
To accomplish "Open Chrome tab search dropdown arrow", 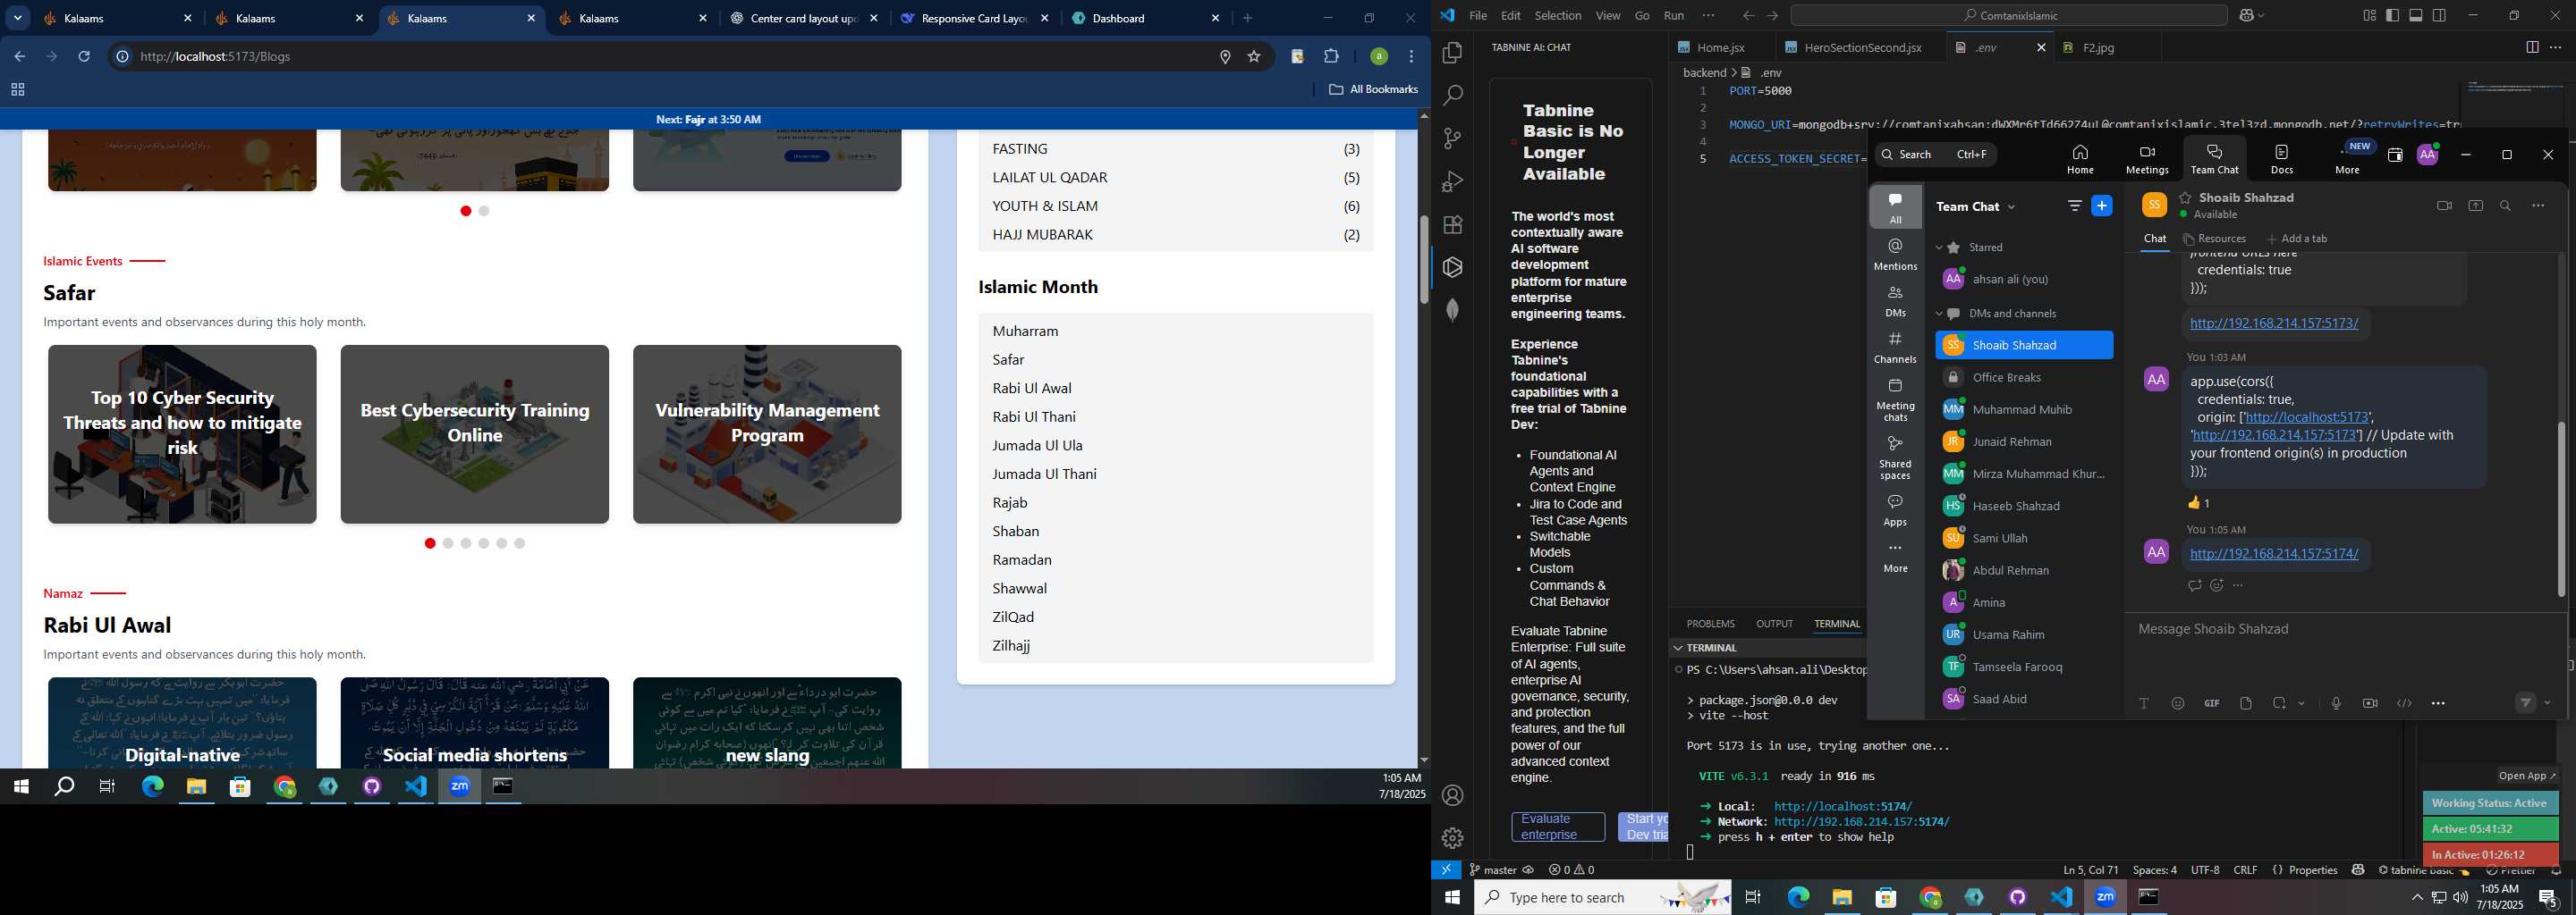I will [x=18, y=18].
